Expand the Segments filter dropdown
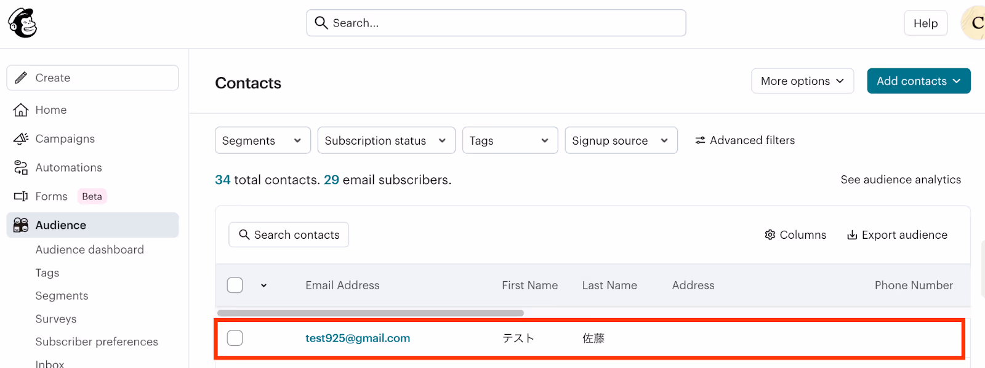 point(263,140)
